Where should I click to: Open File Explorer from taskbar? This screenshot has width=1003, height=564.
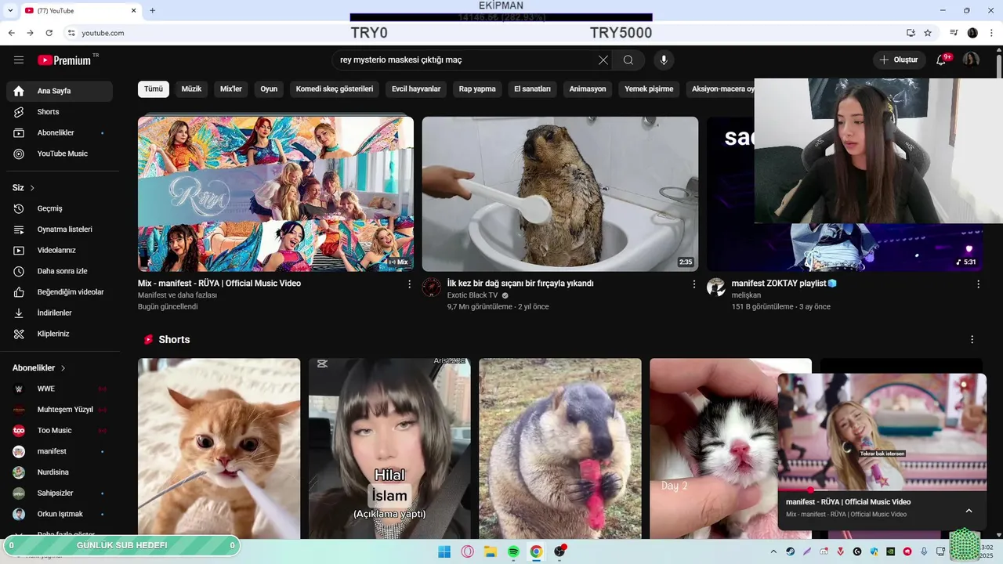pos(491,551)
